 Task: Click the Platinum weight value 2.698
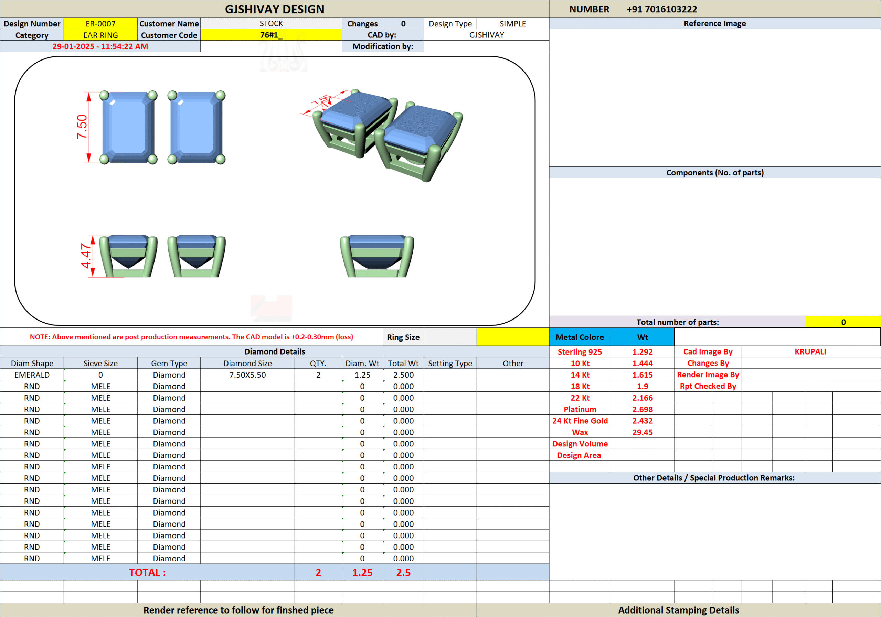coord(642,410)
